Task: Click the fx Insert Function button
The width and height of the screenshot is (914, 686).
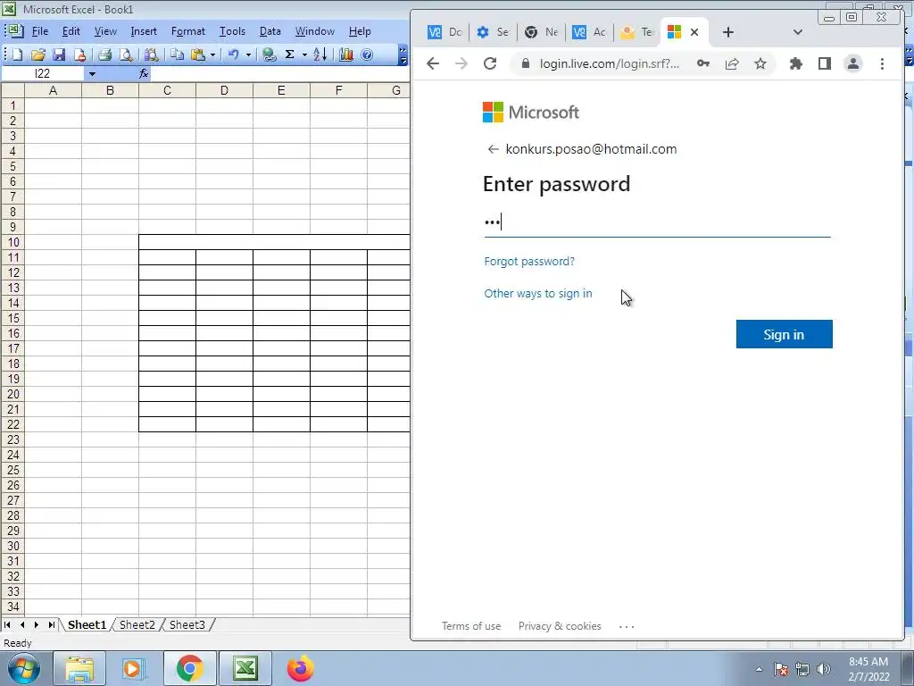Action: coord(144,73)
